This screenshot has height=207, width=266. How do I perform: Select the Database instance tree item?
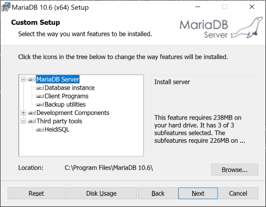[70, 88]
